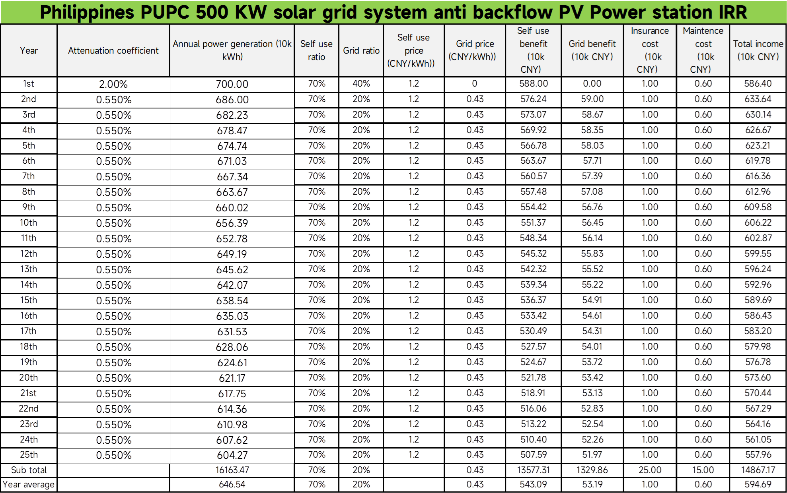Select the 'Total income (10k CNY)' header
The height and width of the screenshot is (493, 787).
(758, 50)
